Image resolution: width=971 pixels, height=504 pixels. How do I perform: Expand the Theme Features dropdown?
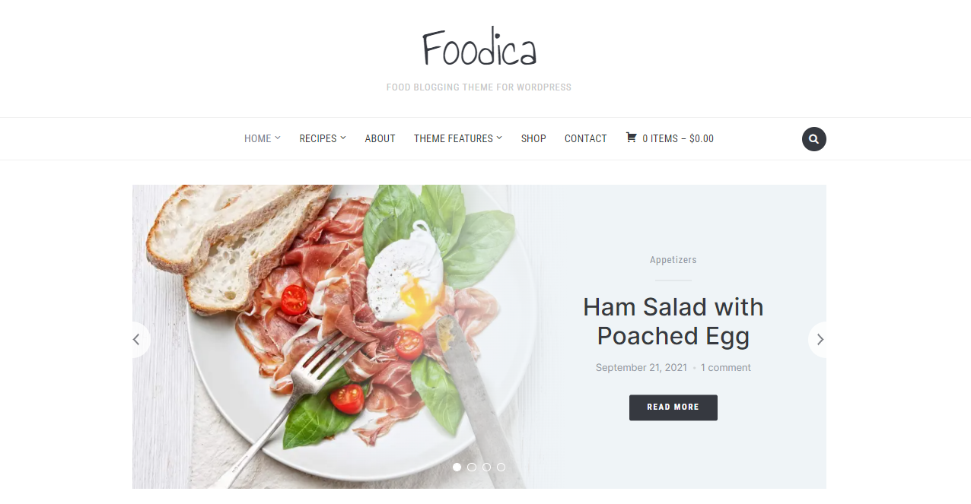click(x=458, y=138)
